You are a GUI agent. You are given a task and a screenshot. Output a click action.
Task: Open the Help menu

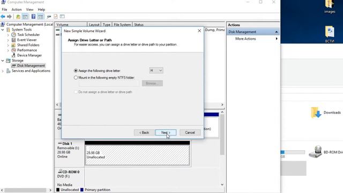click(x=41, y=10)
